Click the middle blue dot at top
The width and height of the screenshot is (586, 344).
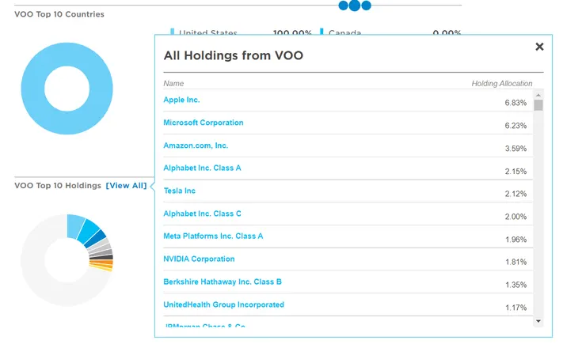tap(355, 6)
